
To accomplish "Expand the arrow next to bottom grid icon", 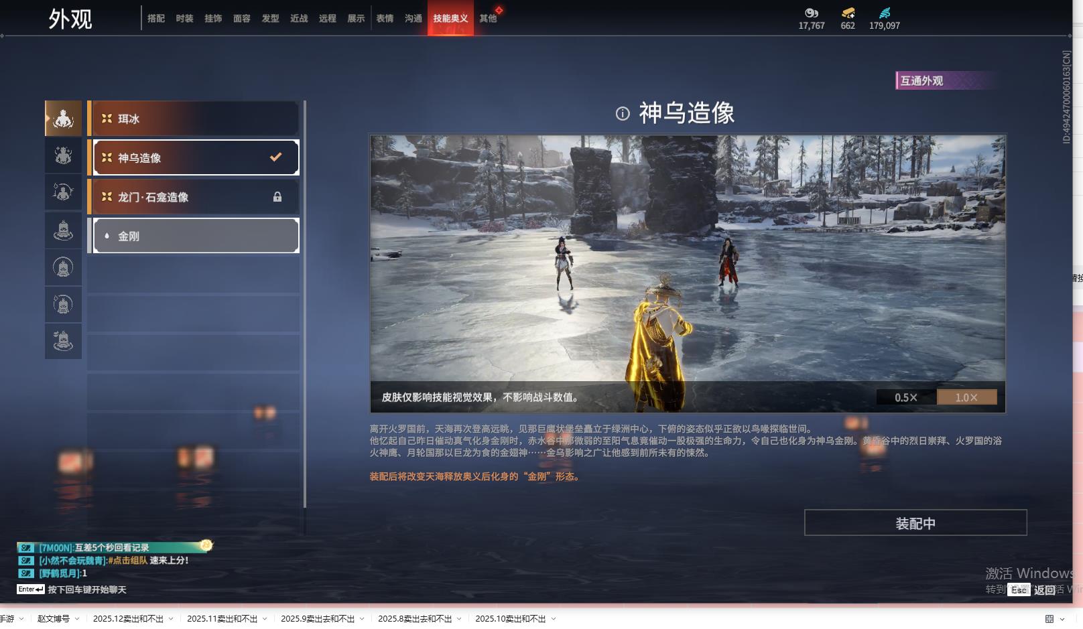I will [x=1062, y=619].
